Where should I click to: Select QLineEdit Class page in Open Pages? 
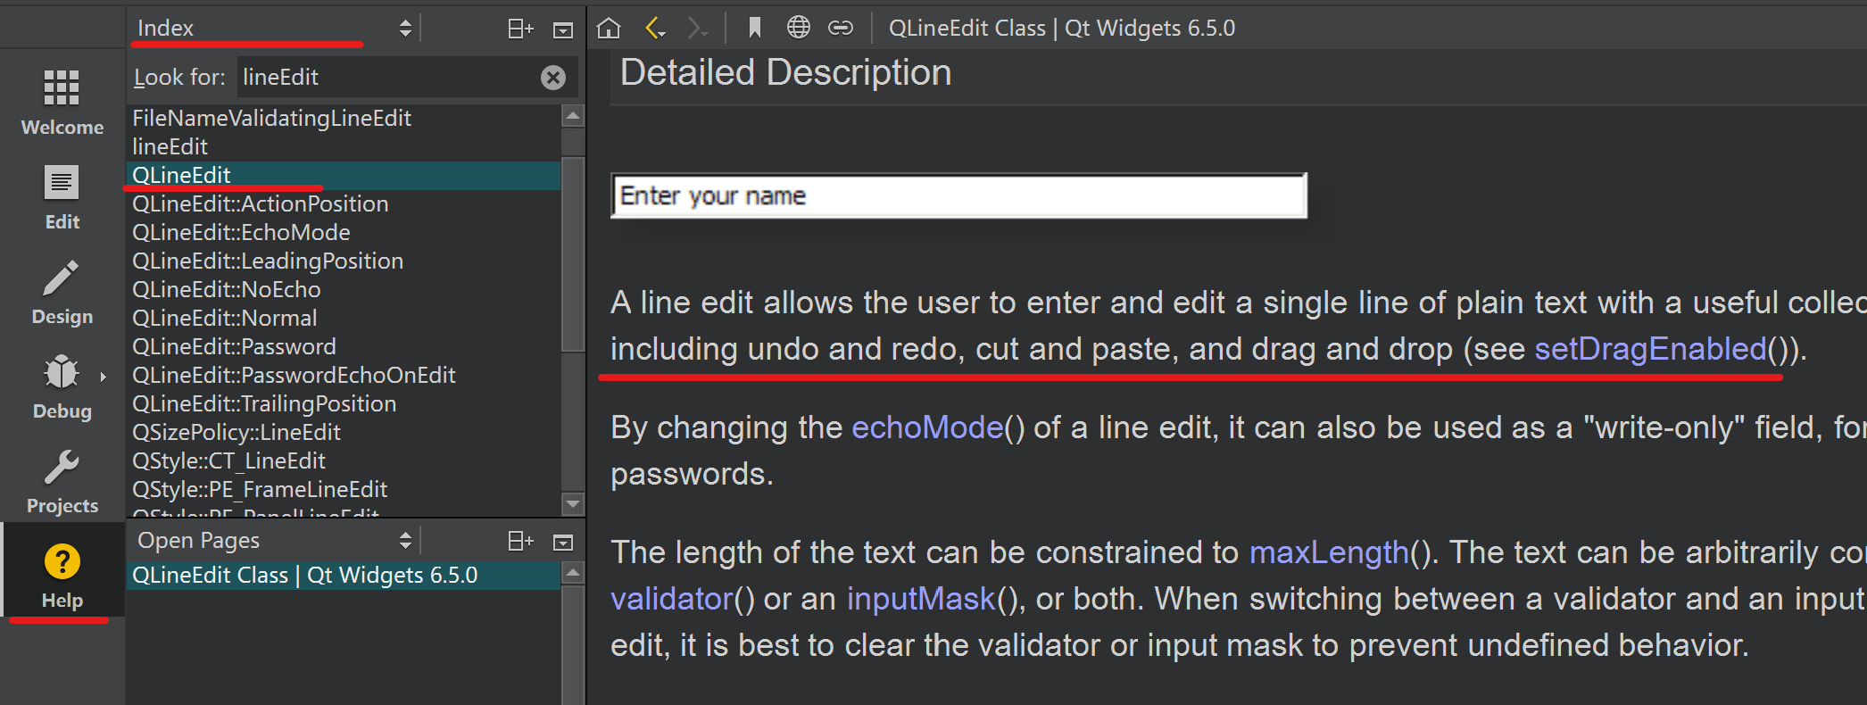tap(305, 576)
